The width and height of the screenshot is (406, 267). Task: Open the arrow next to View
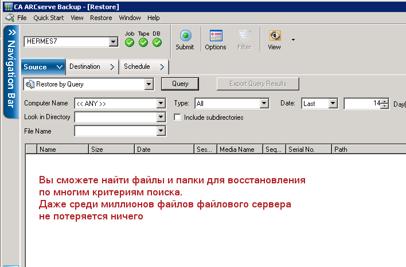coord(293,40)
